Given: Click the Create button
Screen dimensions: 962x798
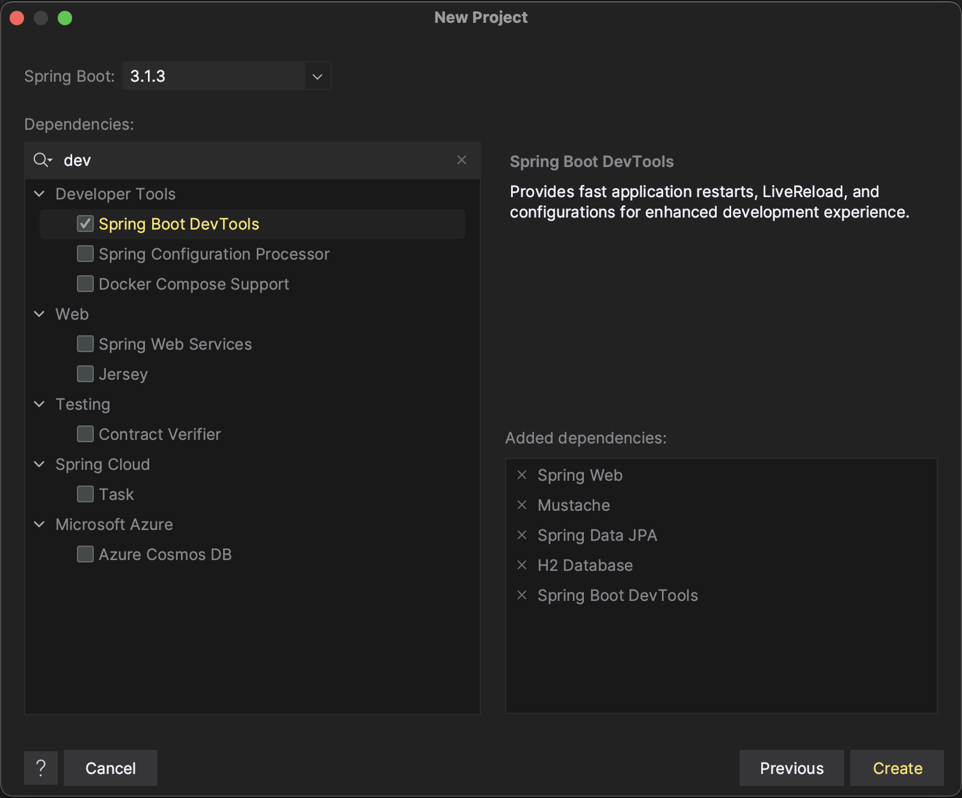Looking at the screenshot, I should coord(897,768).
